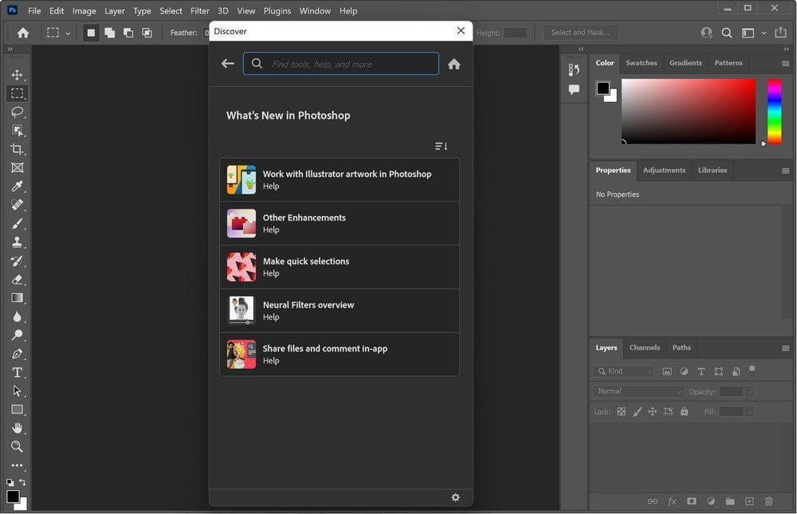This screenshot has height=514, width=797.
Task: Toggle Lock all layers padlock
Action: pos(684,411)
